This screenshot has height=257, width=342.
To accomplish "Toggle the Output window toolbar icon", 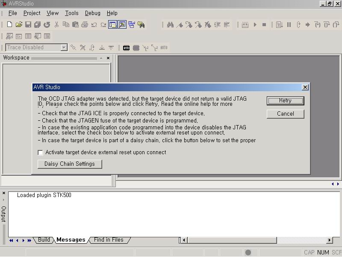I will [122, 24].
